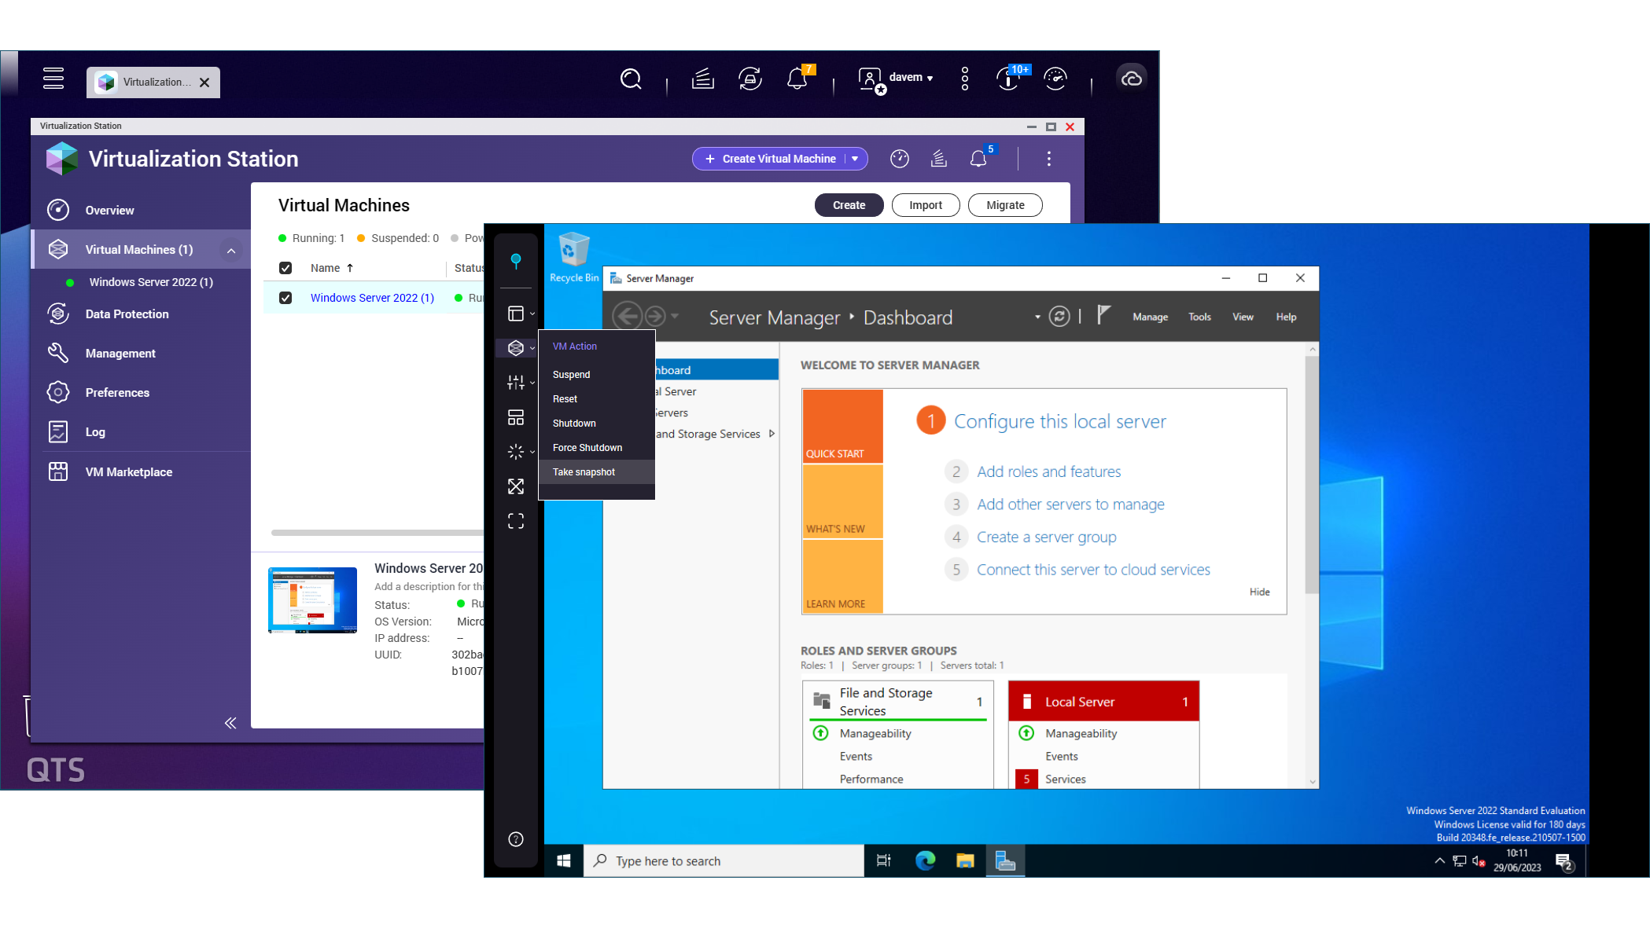Open the davem user dropdown
Image resolution: width=1650 pixels, height=928 pixels.
(912, 78)
